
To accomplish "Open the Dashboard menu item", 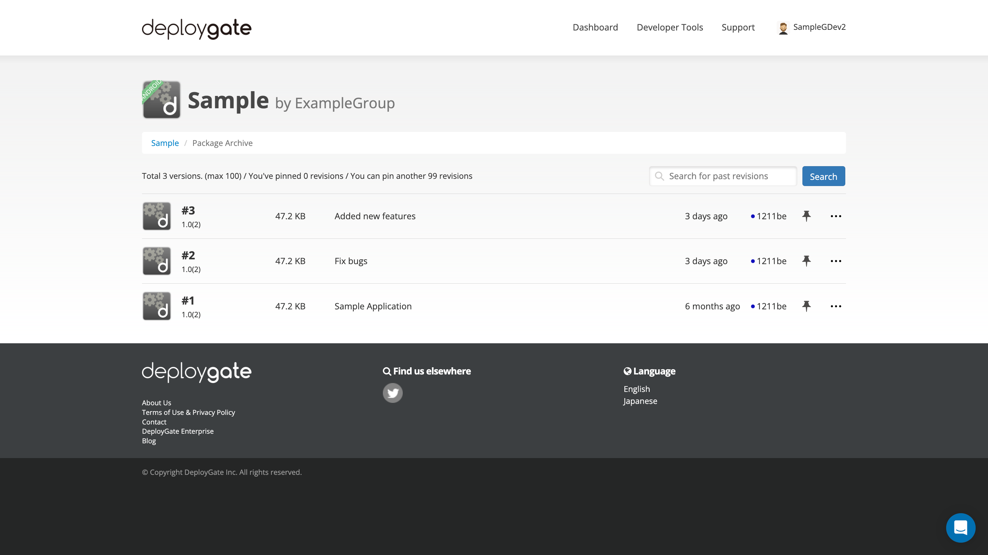I will click(x=595, y=27).
